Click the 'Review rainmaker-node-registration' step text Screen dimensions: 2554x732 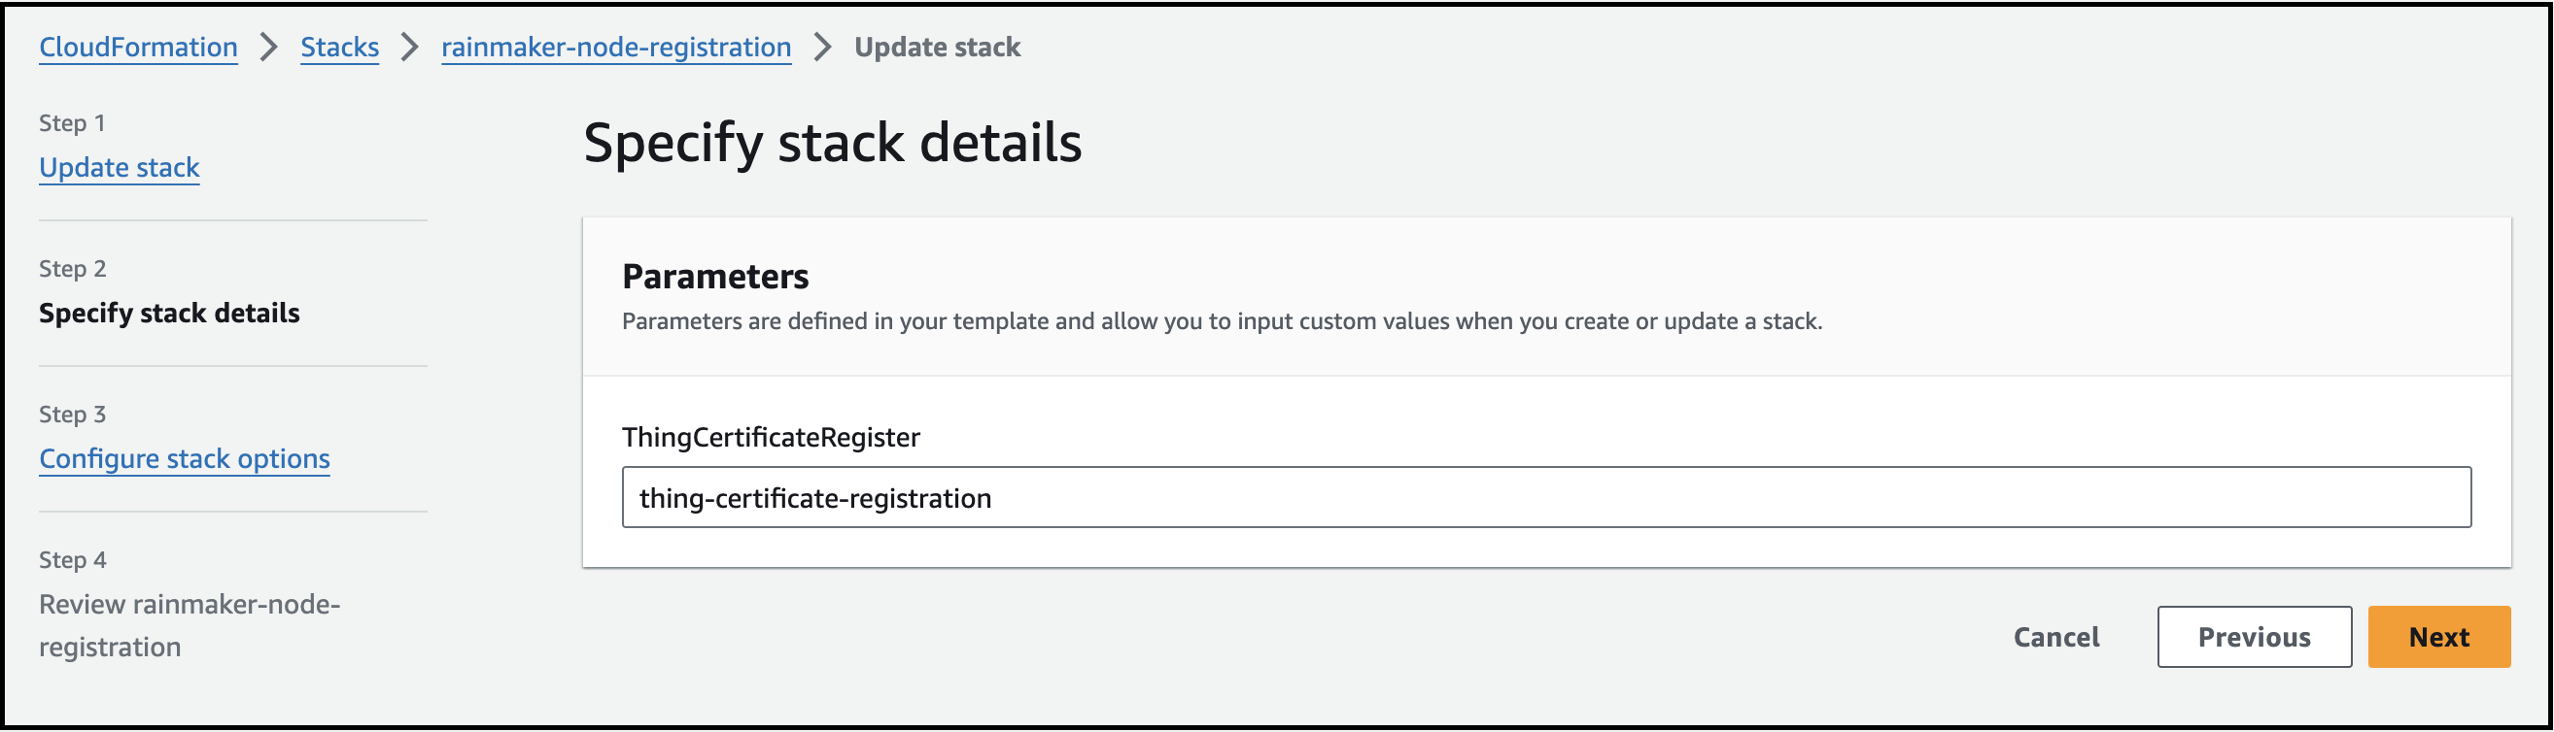coord(190,625)
